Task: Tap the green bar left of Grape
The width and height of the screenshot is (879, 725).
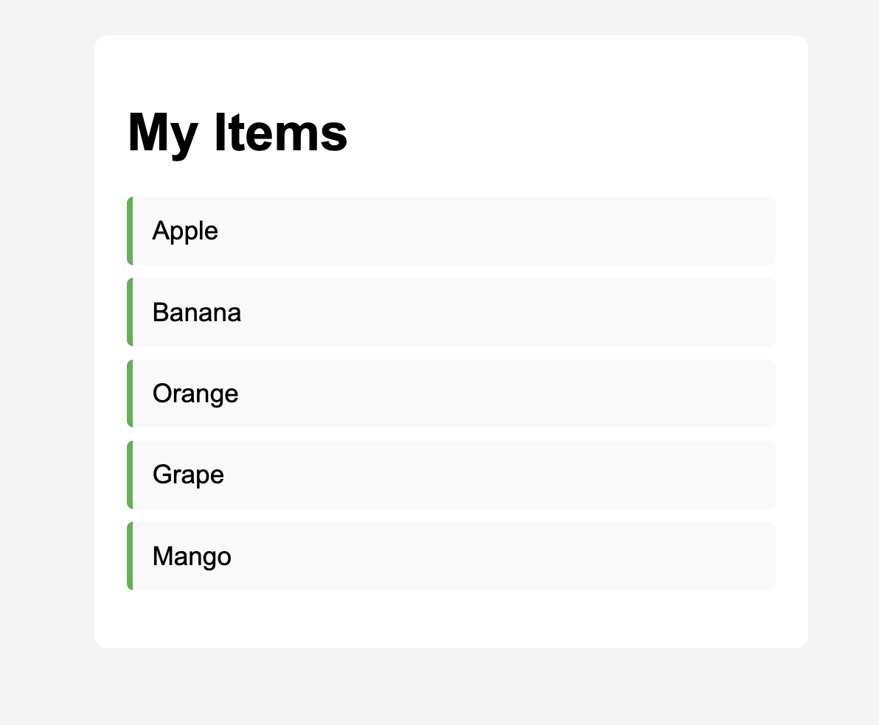Action: coord(130,474)
